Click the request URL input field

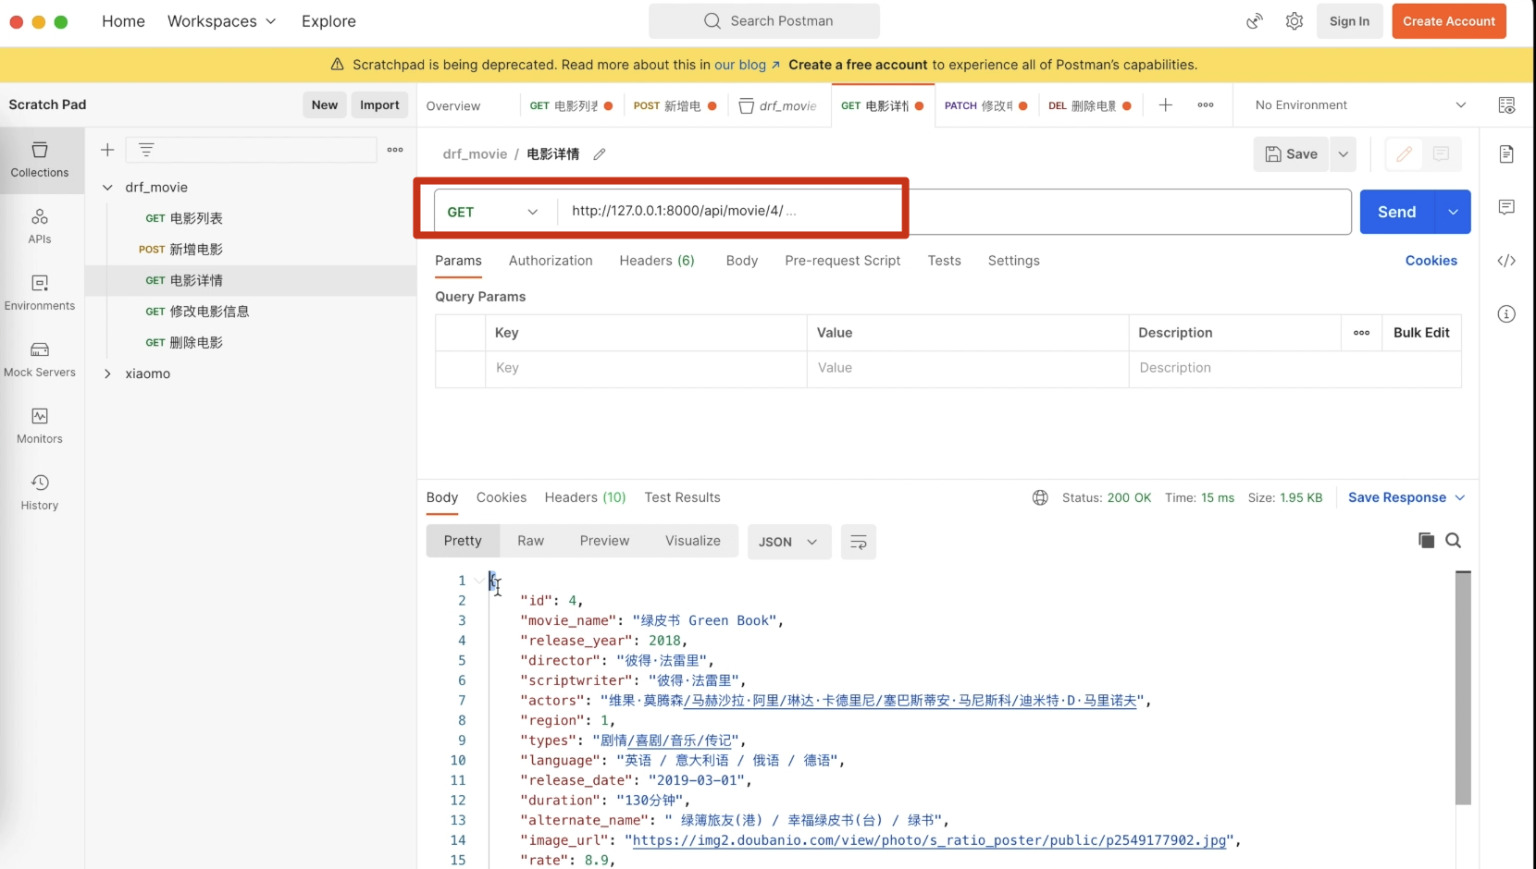[953, 212]
